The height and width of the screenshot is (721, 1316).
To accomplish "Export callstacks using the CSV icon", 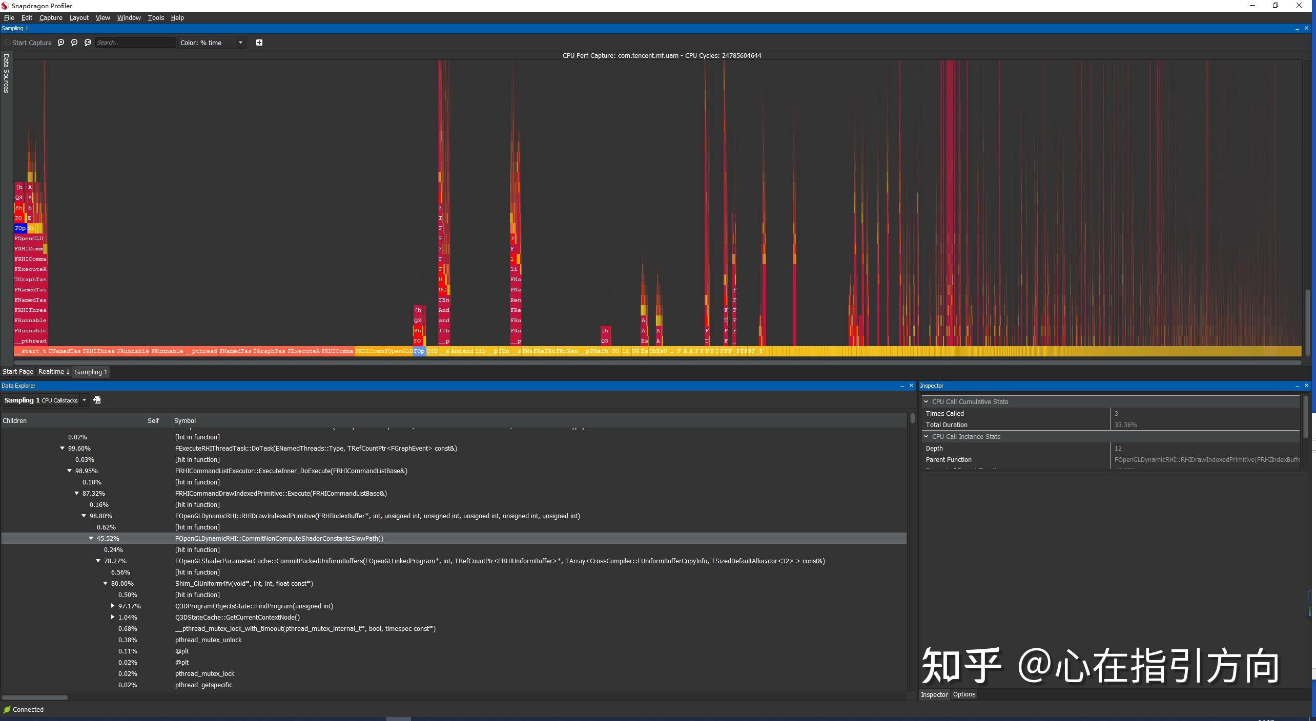I will tap(97, 400).
